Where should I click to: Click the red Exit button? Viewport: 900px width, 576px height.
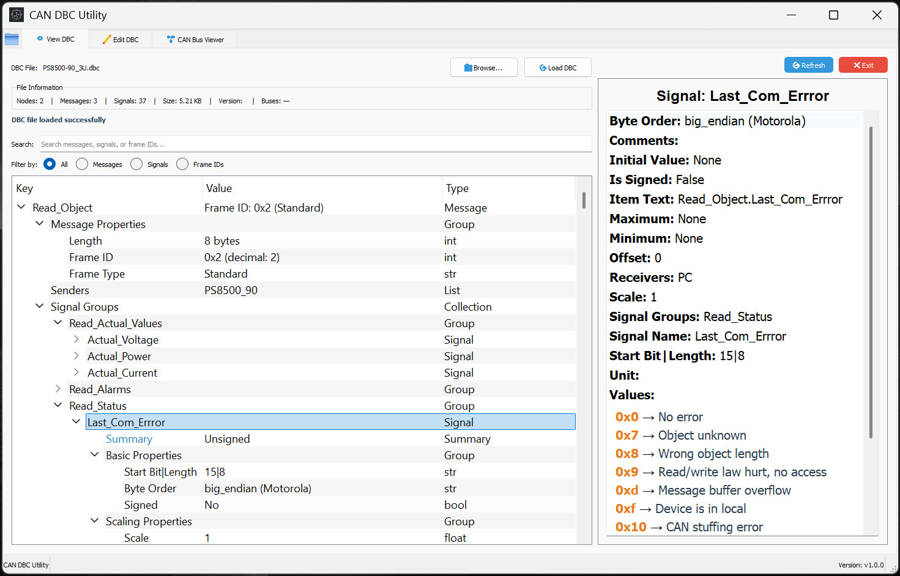863,65
